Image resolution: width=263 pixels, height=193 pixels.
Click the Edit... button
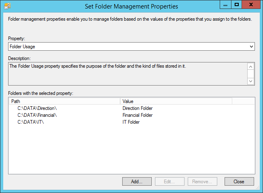(x=170, y=182)
